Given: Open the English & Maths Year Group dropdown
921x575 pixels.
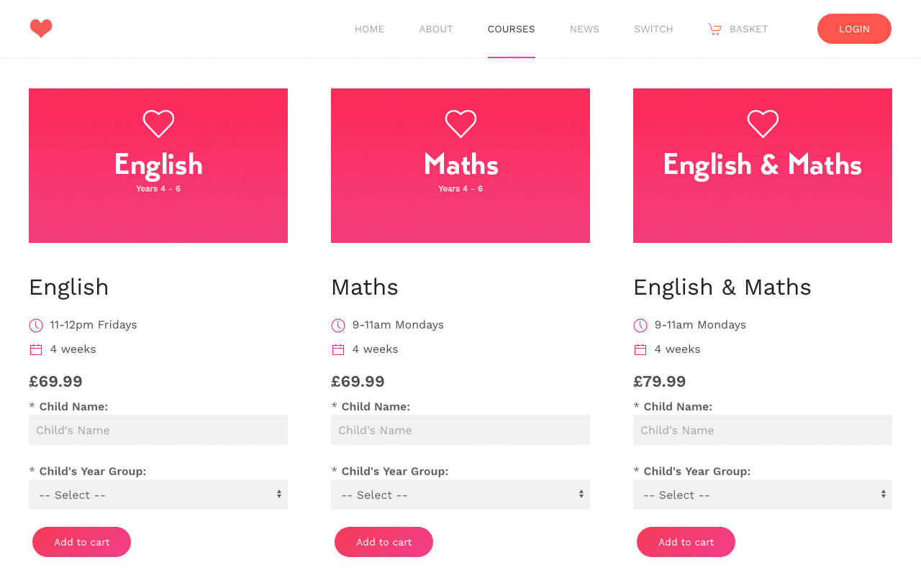Looking at the screenshot, I should tap(763, 494).
